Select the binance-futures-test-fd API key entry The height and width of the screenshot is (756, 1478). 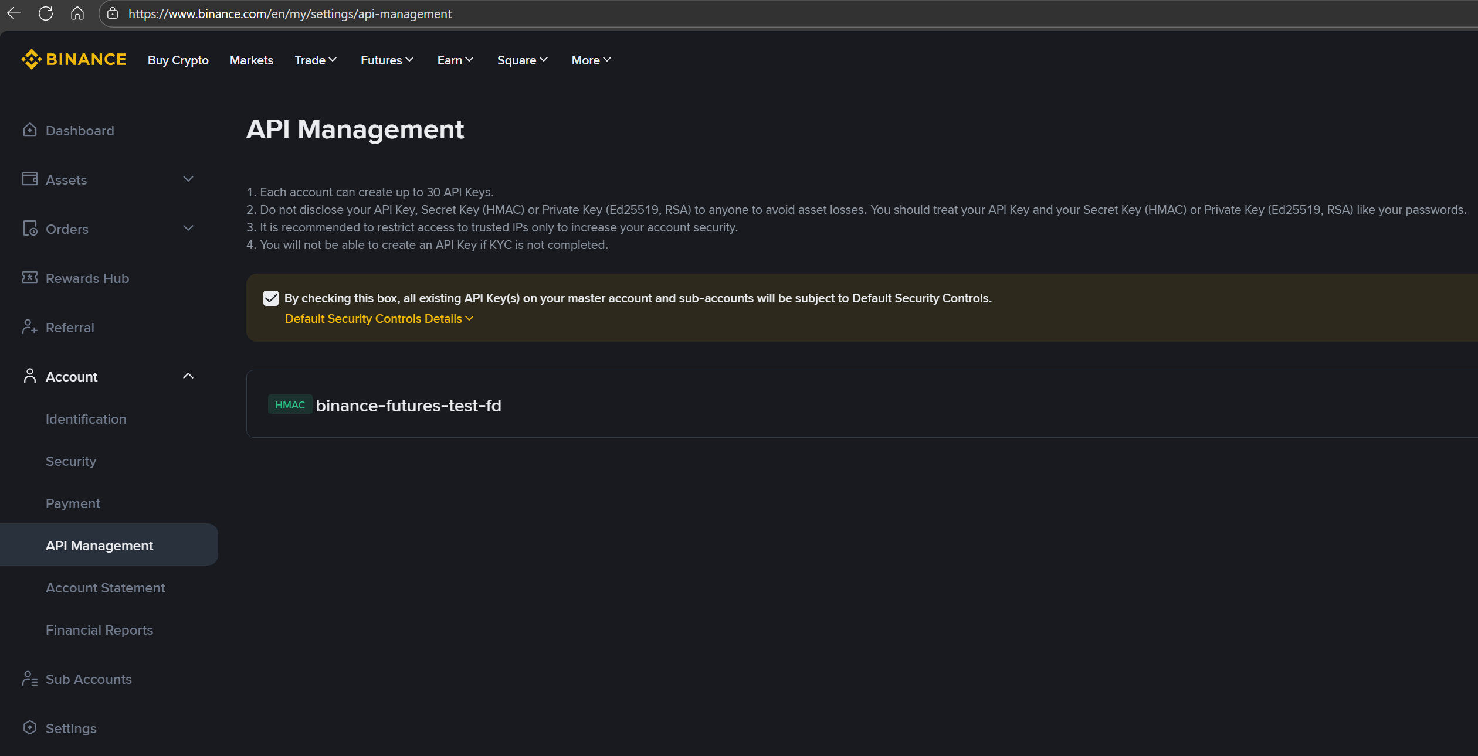point(409,405)
